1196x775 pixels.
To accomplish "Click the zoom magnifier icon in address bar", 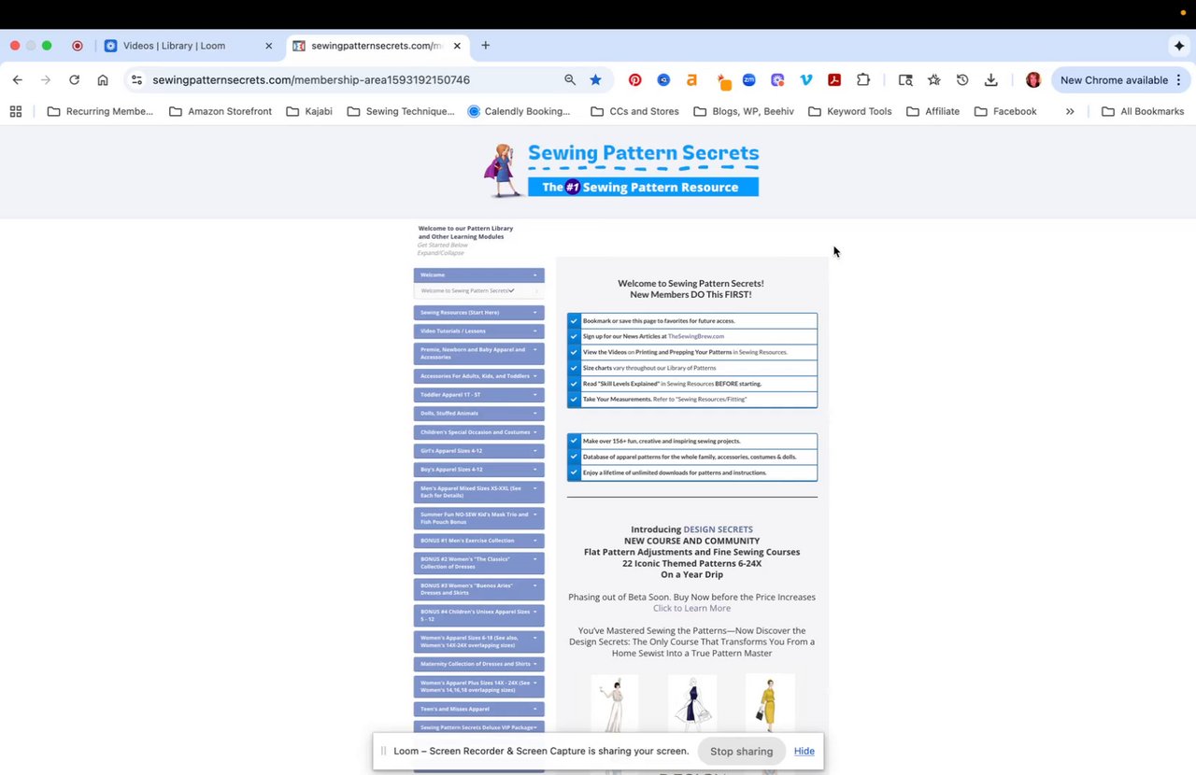I will pos(570,80).
